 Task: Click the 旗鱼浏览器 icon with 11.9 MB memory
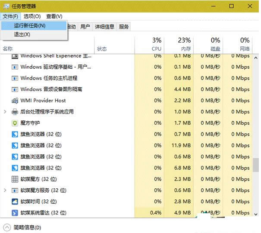tap(15, 145)
